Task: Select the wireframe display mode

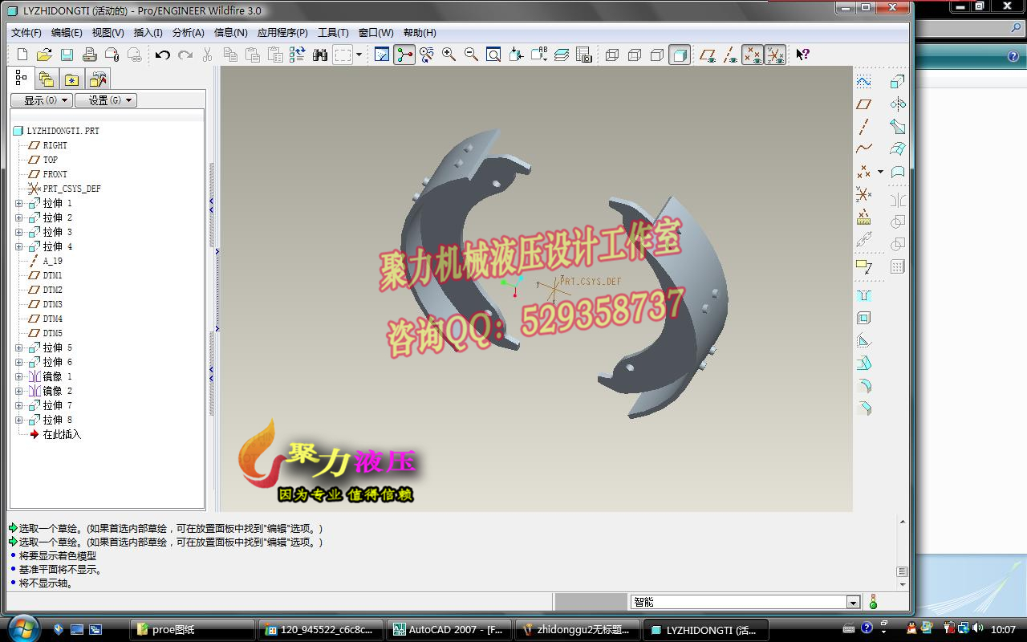Action: 613,55
